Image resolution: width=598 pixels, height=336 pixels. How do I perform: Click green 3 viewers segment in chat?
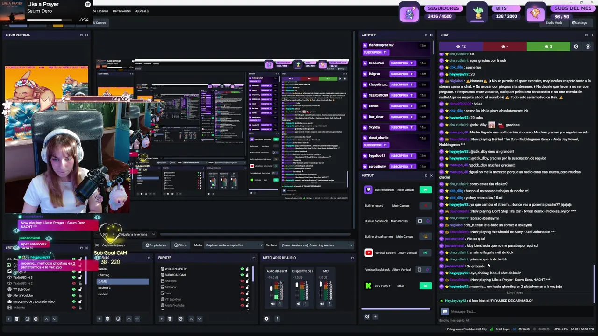548,46
